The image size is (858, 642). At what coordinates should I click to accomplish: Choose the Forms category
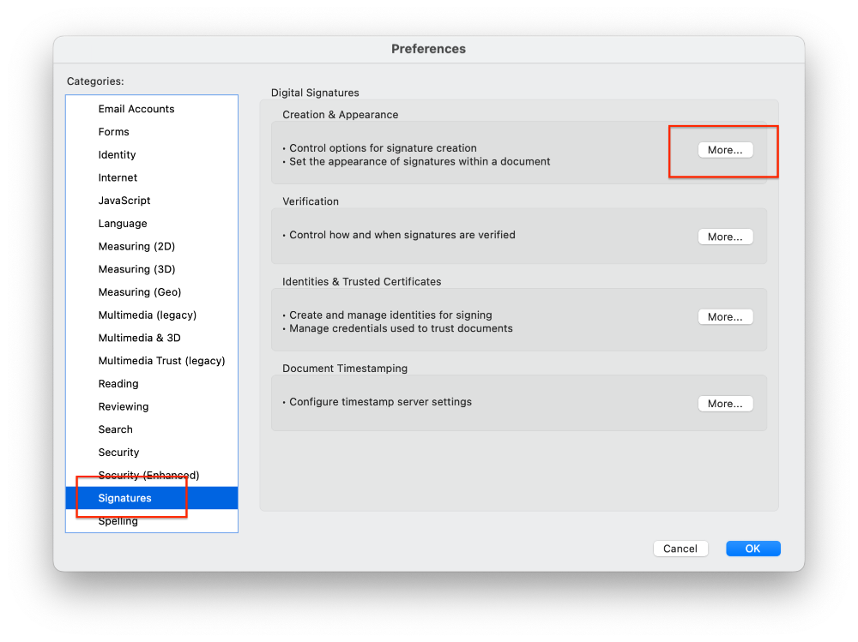tap(114, 132)
